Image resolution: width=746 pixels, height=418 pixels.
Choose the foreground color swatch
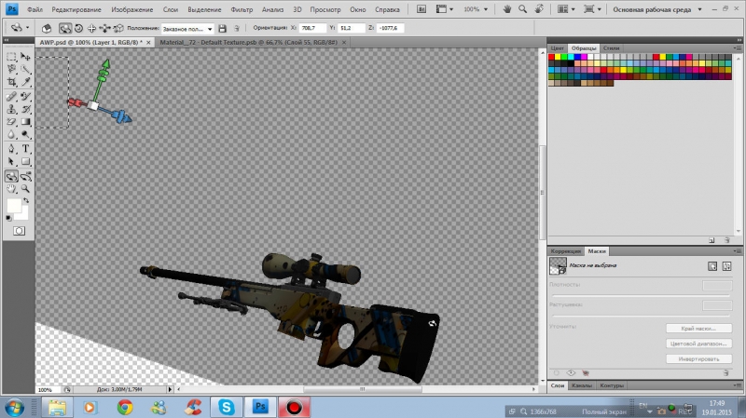(14, 206)
